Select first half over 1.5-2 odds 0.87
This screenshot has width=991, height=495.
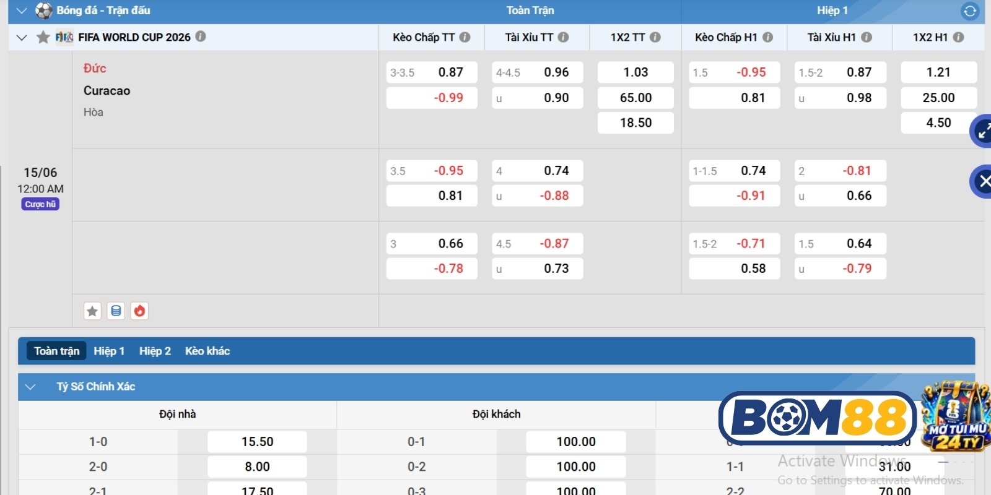point(840,72)
